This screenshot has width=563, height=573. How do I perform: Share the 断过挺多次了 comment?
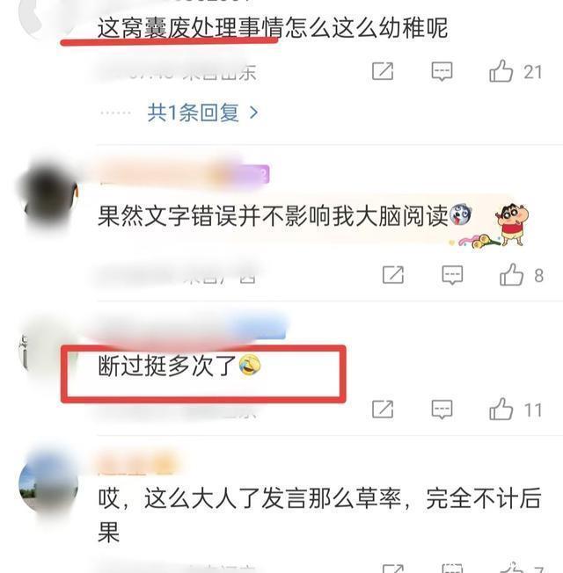point(383,409)
